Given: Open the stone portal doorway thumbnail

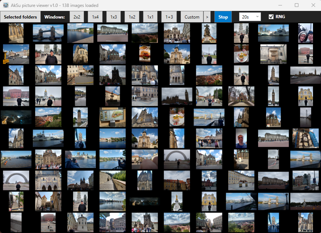Looking at the screenshot, I should (273, 54).
